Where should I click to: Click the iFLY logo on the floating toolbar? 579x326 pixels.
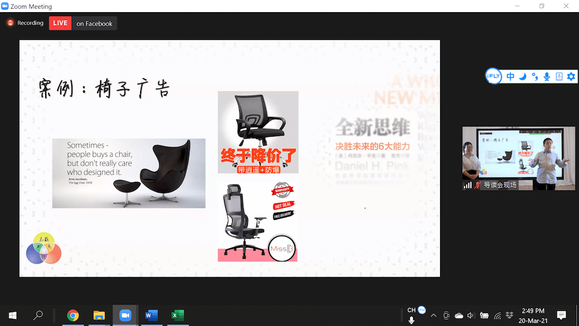tap(493, 76)
